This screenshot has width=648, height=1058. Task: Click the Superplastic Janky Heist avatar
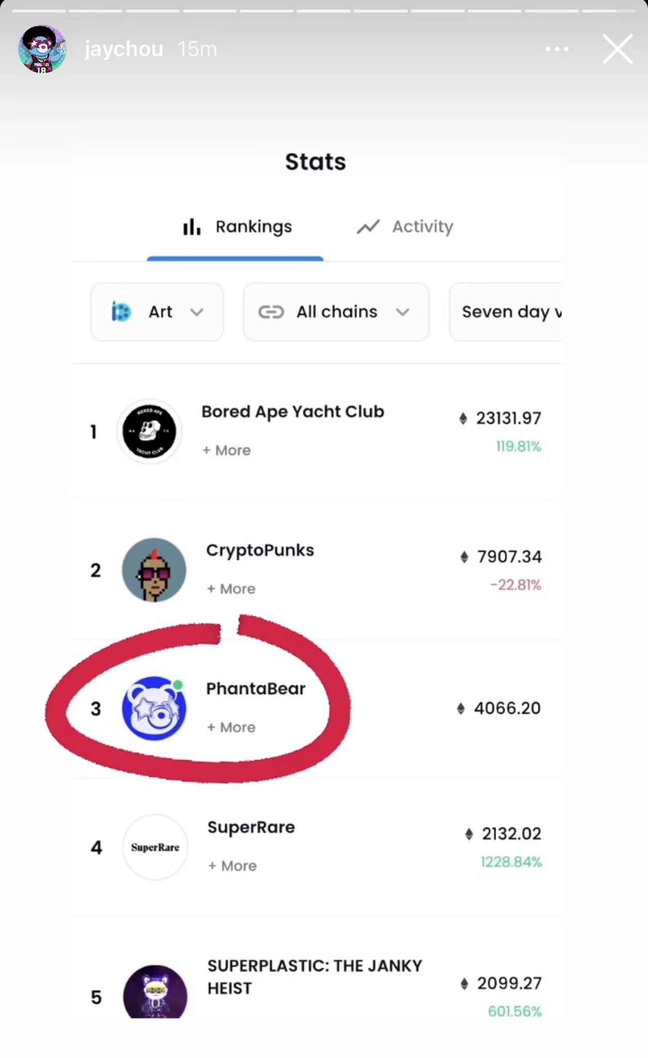point(155,993)
